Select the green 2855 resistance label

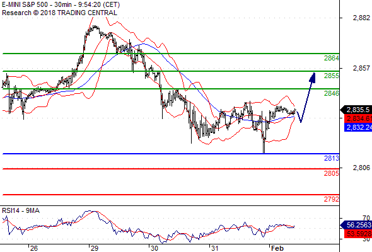332,76
